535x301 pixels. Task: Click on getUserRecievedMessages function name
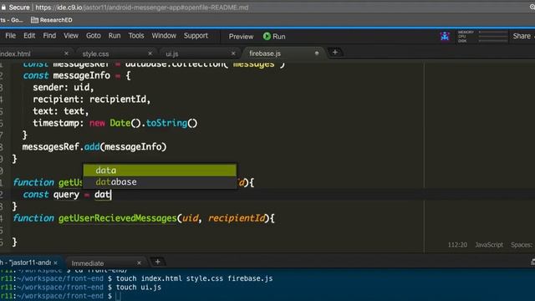point(117,218)
